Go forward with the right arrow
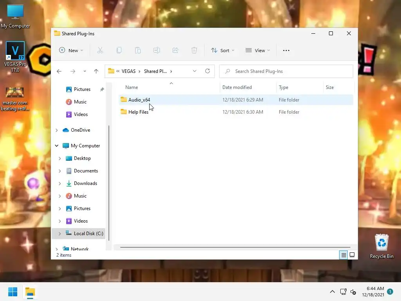This screenshot has height=301, width=401. [x=73, y=71]
